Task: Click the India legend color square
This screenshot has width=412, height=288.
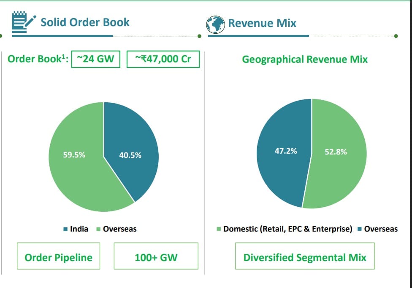Action: click(x=65, y=229)
